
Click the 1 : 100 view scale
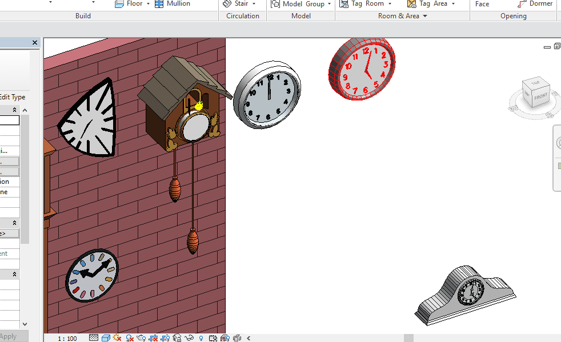pos(67,339)
